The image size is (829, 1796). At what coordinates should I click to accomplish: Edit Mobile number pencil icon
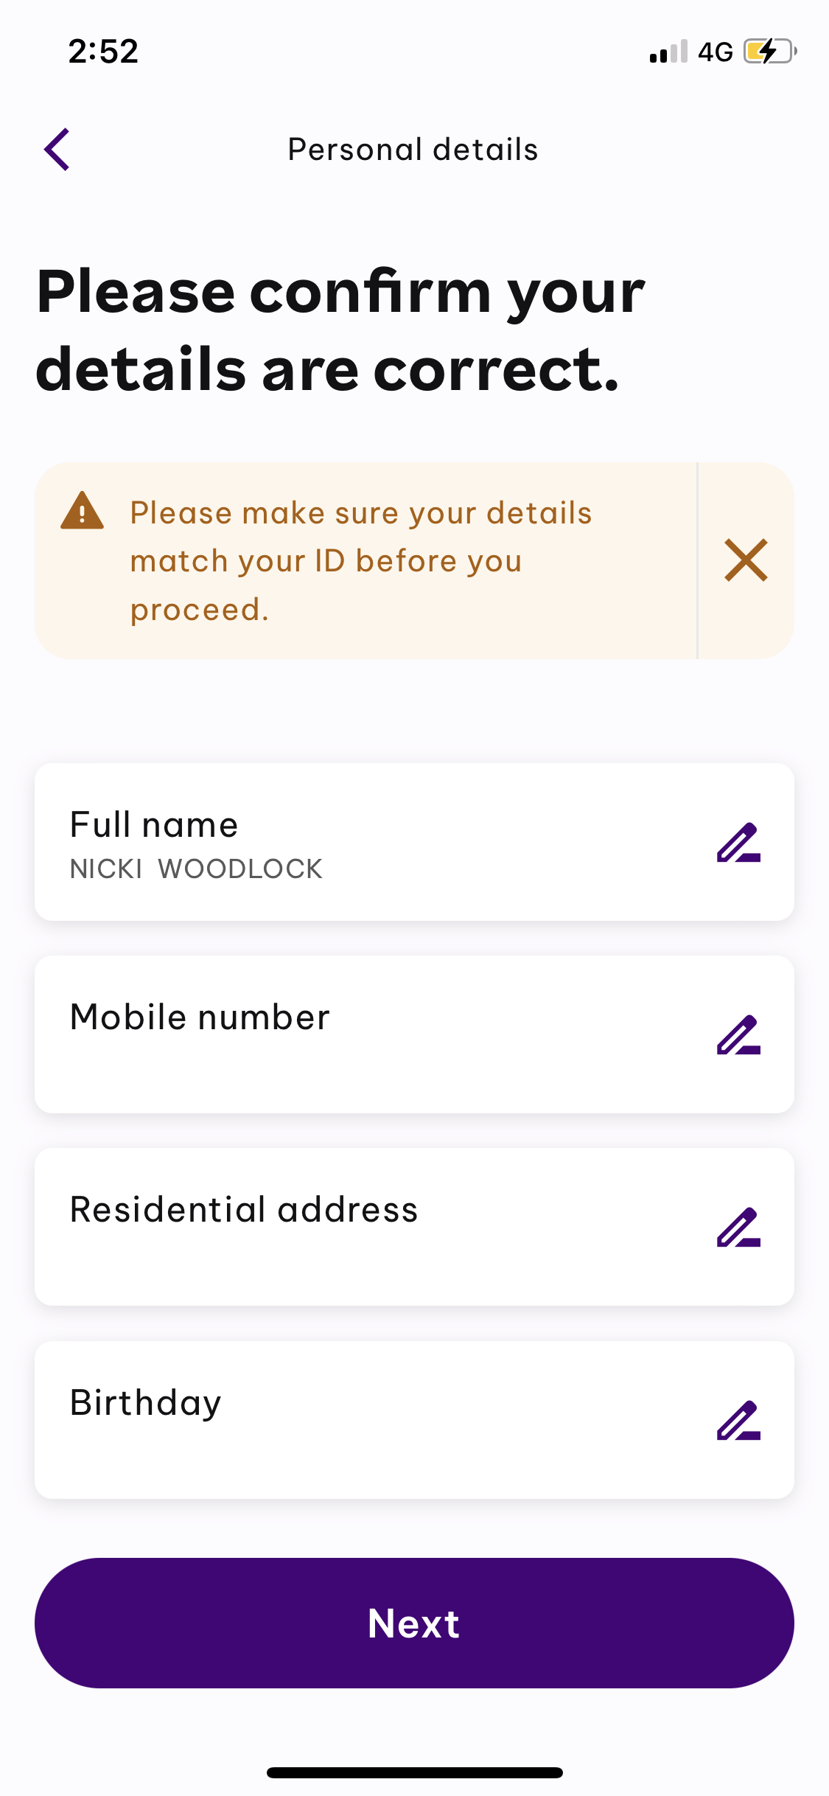pyautogui.click(x=738, y=1035)
